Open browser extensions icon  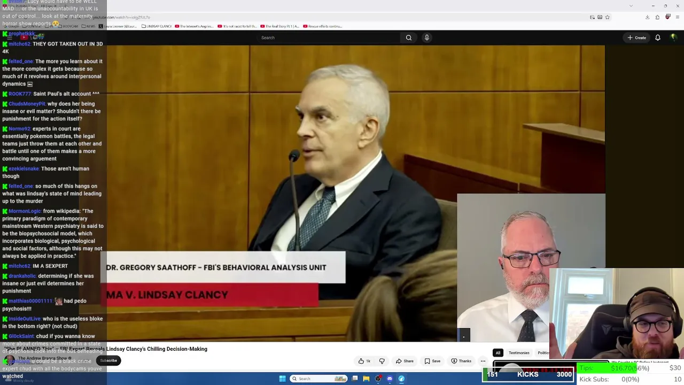click(x=657, y=17)
